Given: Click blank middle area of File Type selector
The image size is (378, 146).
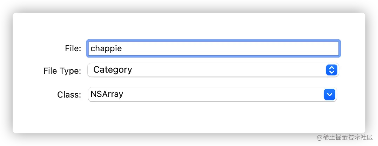Looking at the screenshot, I should [228, 70].
